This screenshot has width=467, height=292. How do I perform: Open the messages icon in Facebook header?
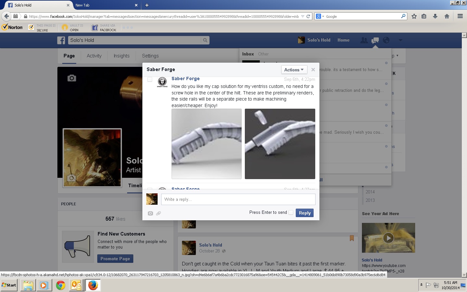[375, 40]
